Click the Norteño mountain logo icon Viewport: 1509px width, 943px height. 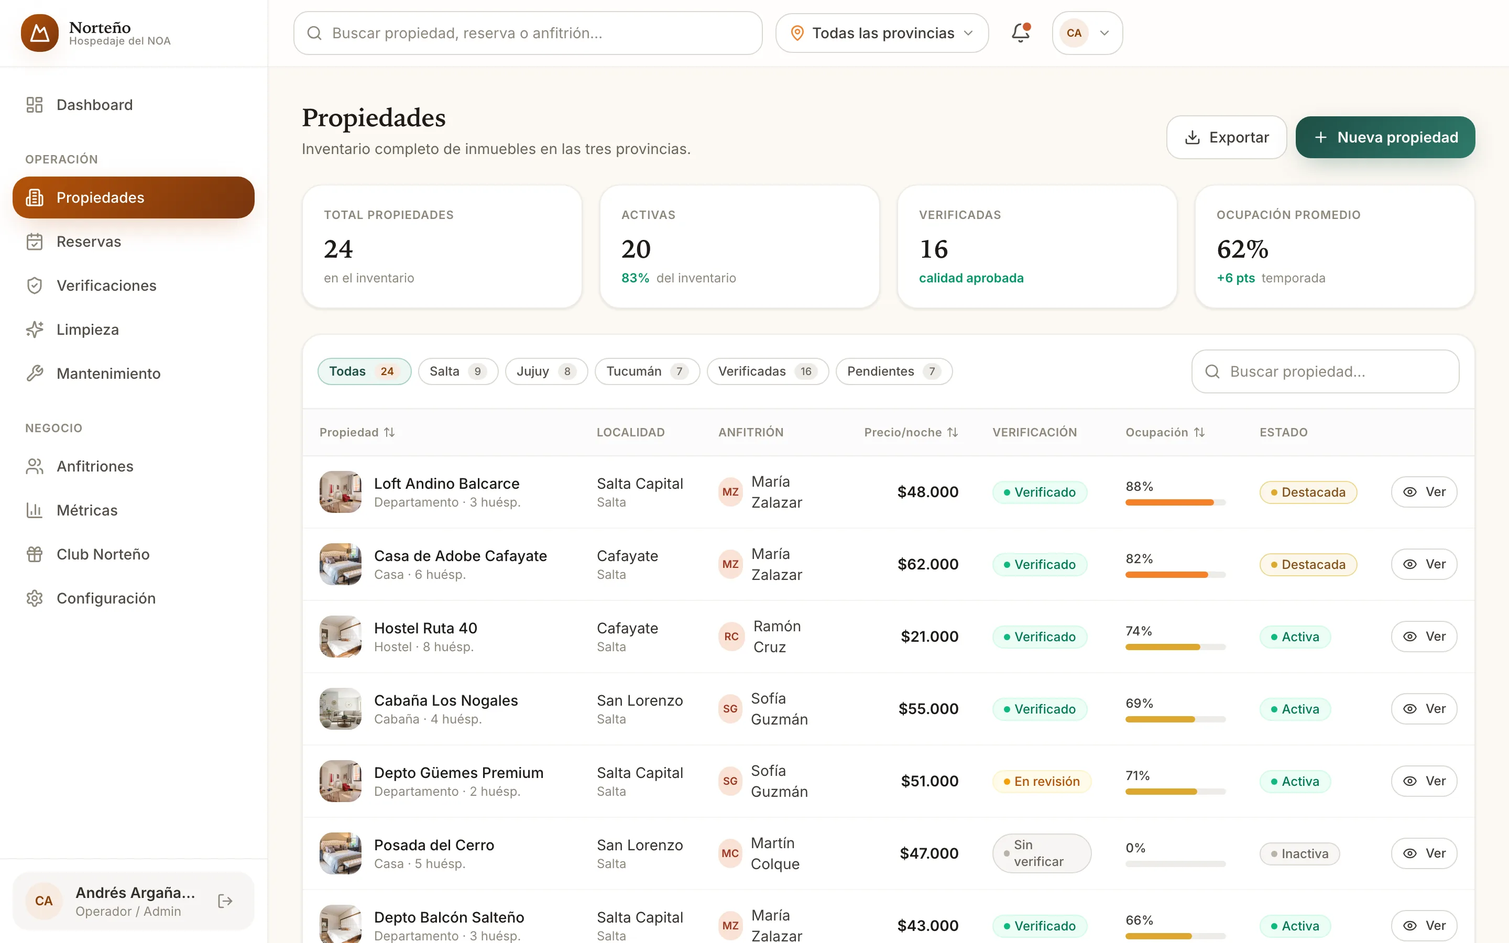pos(39,33)
